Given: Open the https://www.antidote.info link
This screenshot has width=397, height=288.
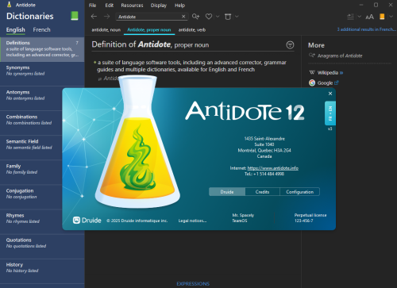Looking at the screenshot, I should click(273, 168).
